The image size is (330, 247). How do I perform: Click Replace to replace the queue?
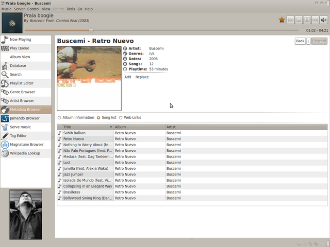click(x=142, y=77)
